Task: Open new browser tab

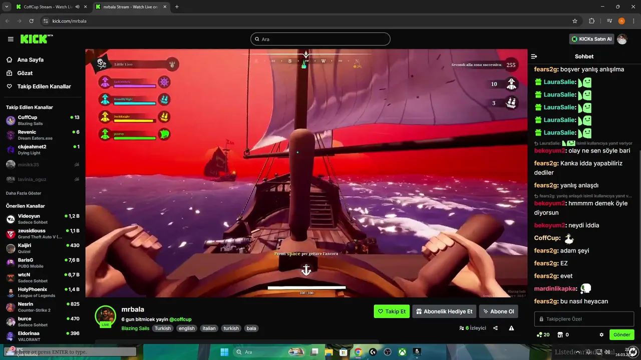Action: coord(177,7)
